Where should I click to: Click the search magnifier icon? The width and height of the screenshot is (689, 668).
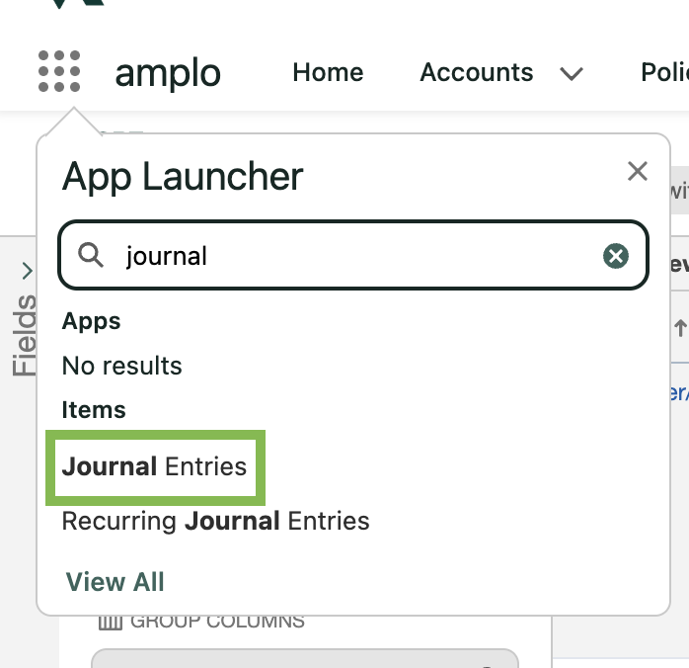coord(91,256)
